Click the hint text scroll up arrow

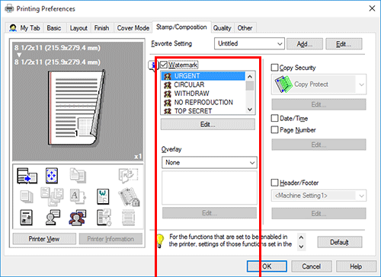(301, 237)
